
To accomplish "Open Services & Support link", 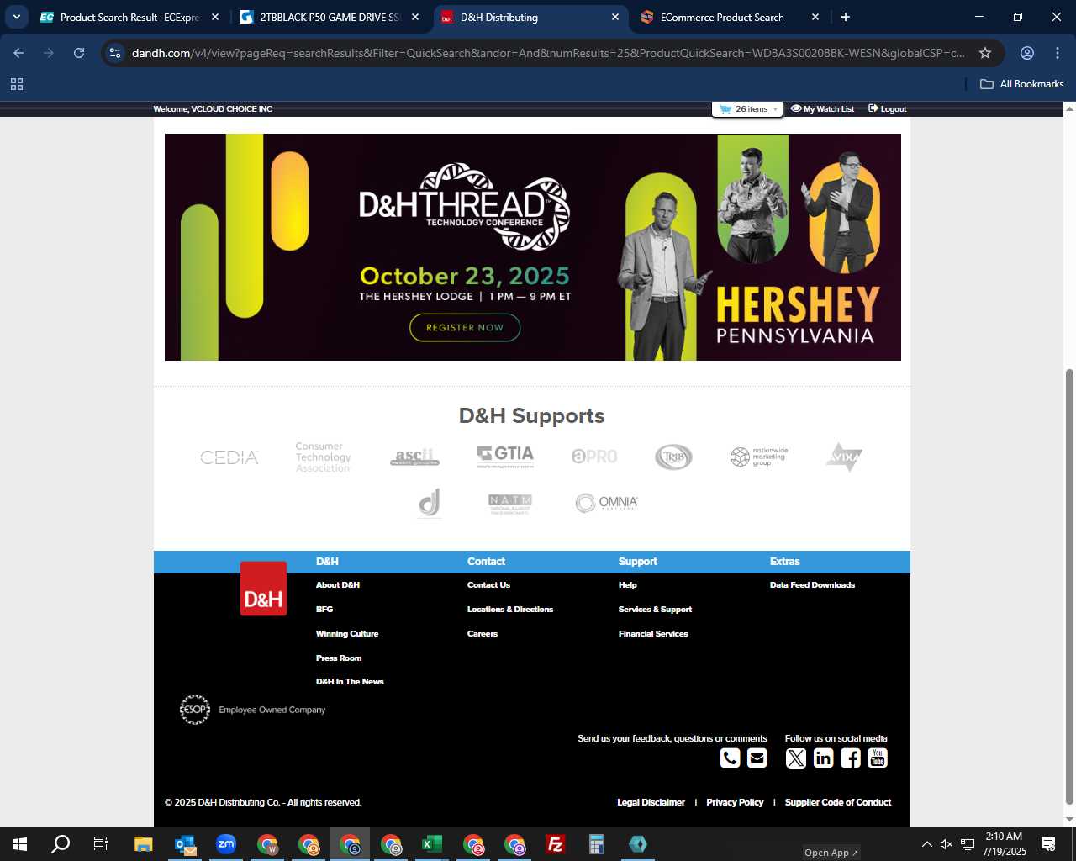I will pos(655,610).
